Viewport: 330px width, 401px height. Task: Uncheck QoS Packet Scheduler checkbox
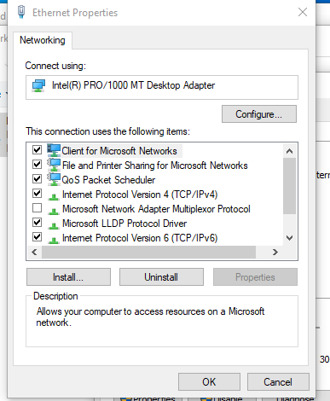pos(37,179)
